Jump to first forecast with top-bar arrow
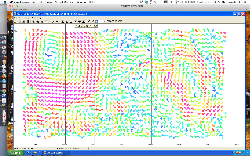 62,22
